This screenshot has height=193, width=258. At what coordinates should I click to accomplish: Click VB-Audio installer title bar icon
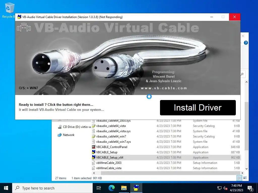[x=19, y=17]
